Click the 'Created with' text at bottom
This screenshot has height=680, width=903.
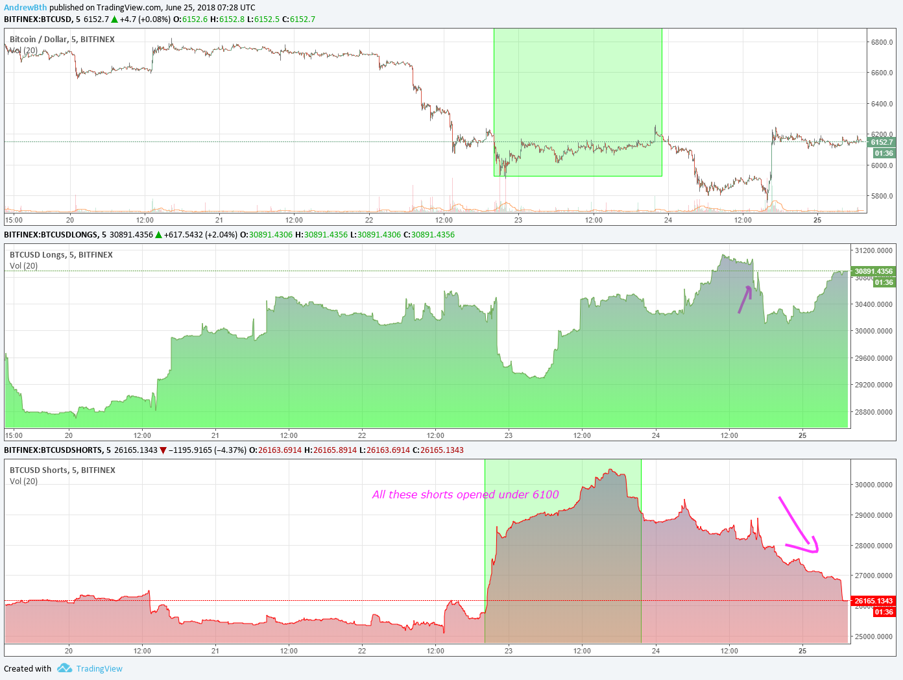pos(27,668)
